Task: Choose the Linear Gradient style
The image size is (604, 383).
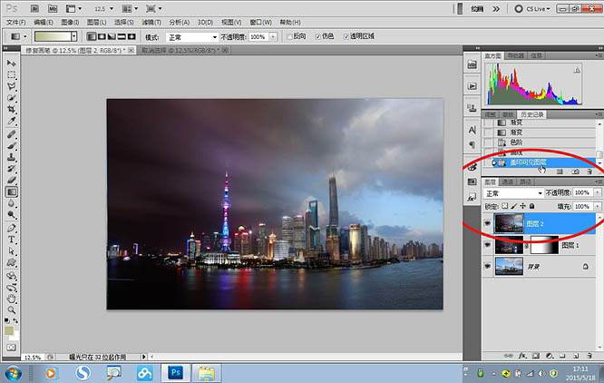Action: 92,36
